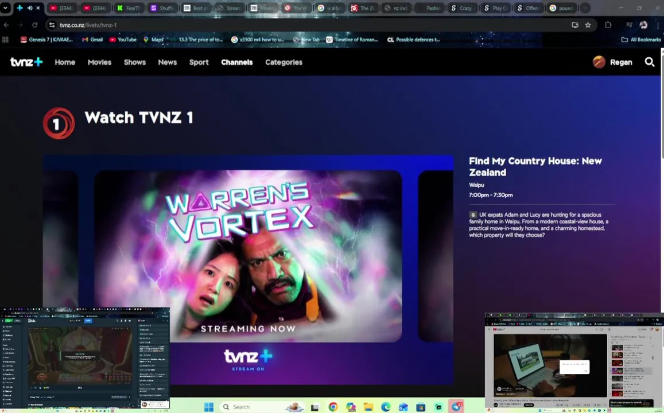
Task: Expand the tab search dropdown arrow
Action: click(5, 8)
